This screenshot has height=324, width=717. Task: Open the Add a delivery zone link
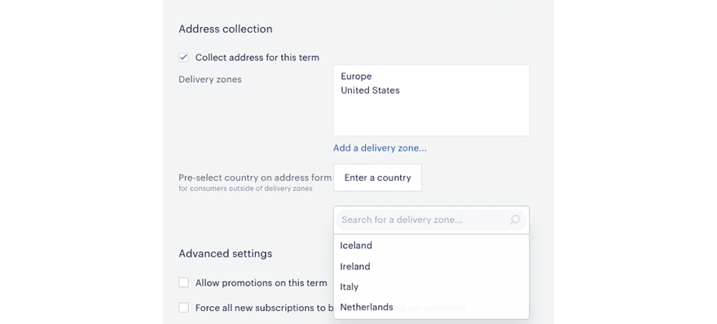[380, 148]
